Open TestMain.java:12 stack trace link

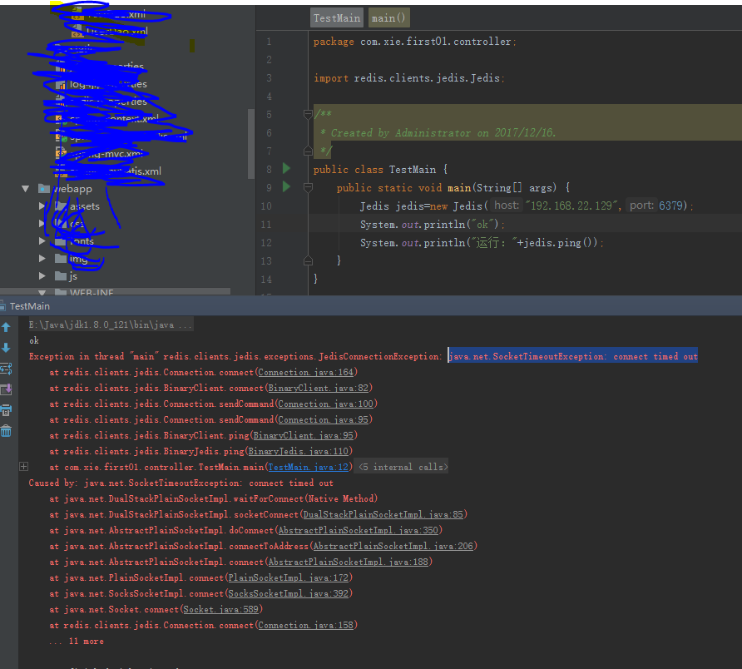click(x=308, y=468)
